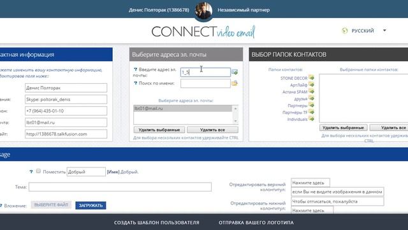
Task: Click down arrow of email list scrollbar
Action: [x=235, y=121]
